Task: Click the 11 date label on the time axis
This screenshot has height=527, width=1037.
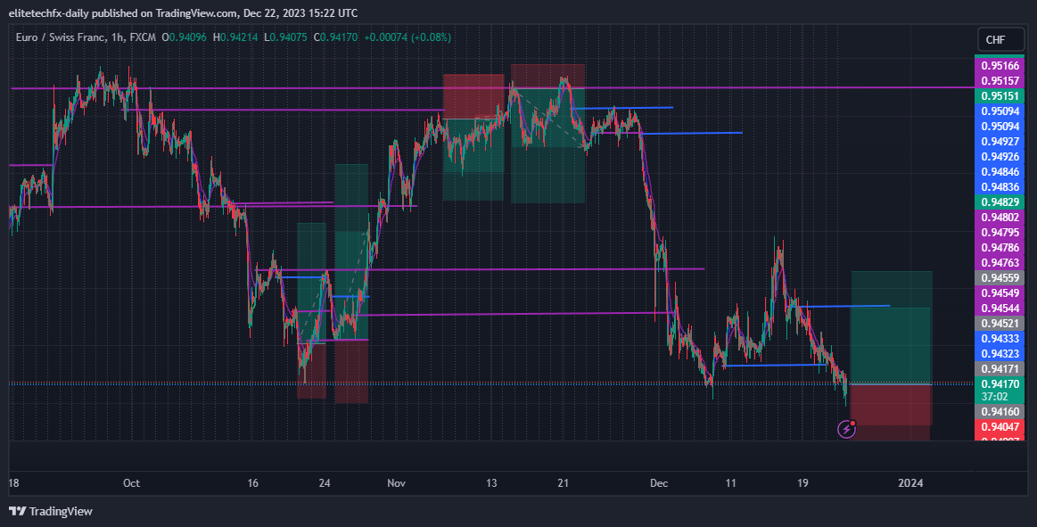Action: pyautogui.click(x=730, y=483)
